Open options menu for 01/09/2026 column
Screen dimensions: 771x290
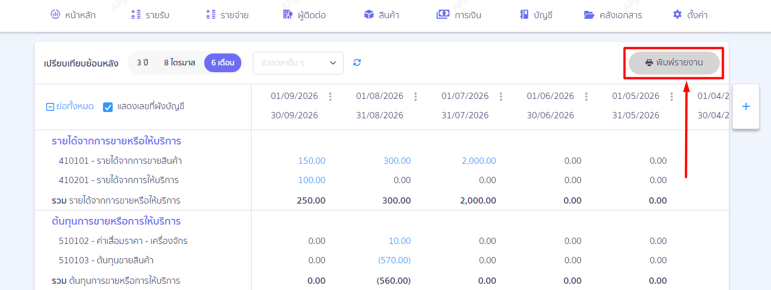330,97
